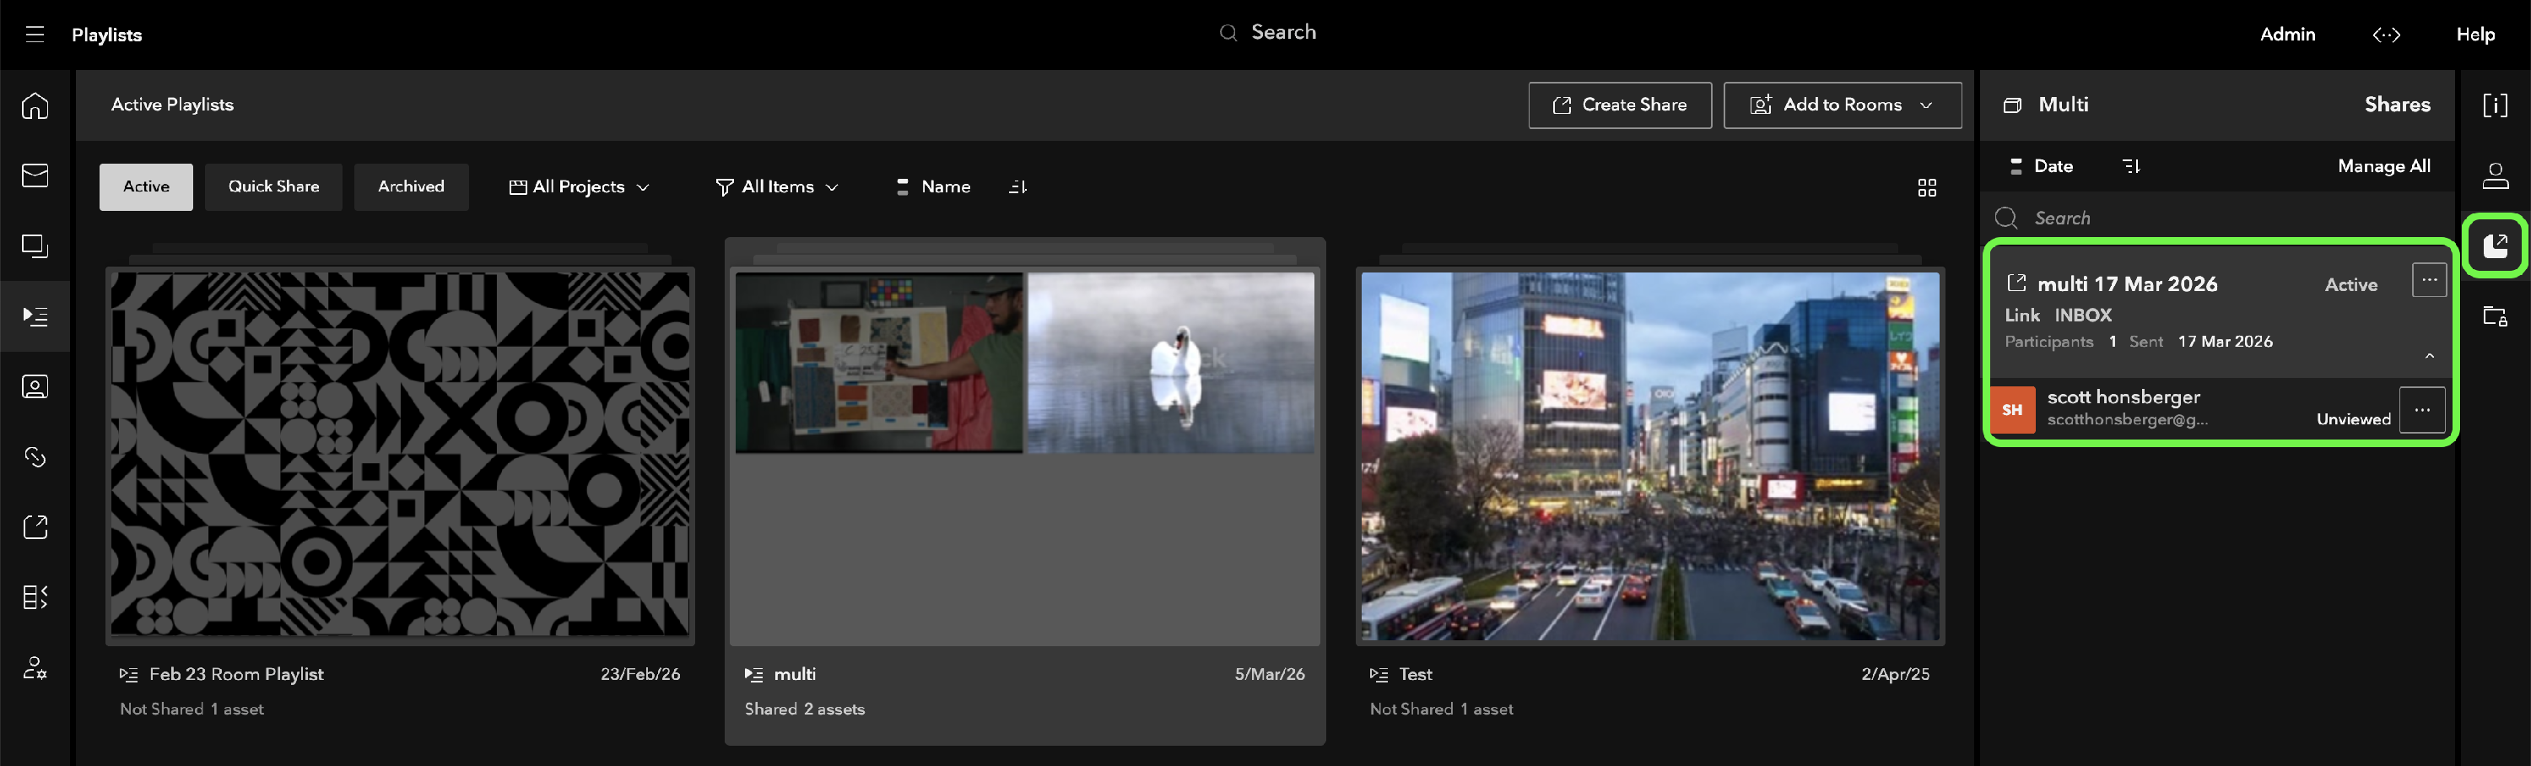Toggle sort direction next to Name

pos(1018,186)
